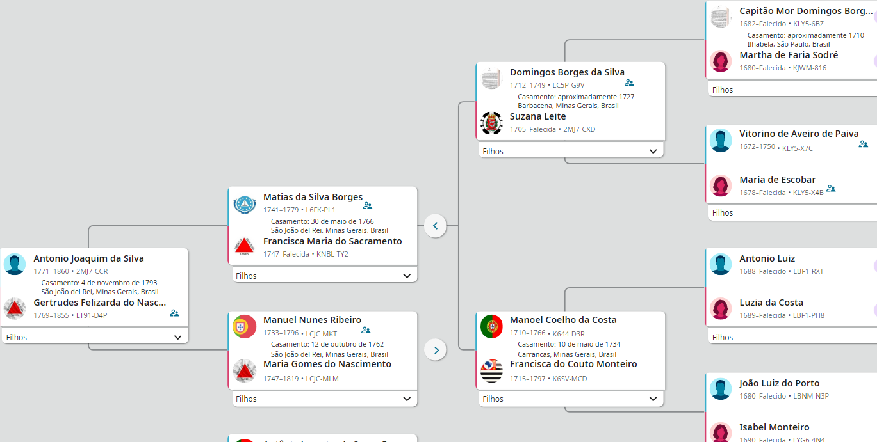Viewport: 877px width, 442px height.
Task: Click the Portugal flag portrait of Manuel Nunes Ribeiro
Action: 245,327
